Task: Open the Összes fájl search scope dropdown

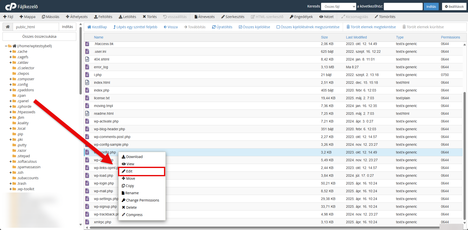Action: [x=338, y=6]
